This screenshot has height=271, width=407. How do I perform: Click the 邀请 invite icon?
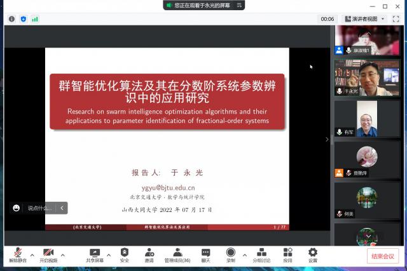[x=149, y=255]
